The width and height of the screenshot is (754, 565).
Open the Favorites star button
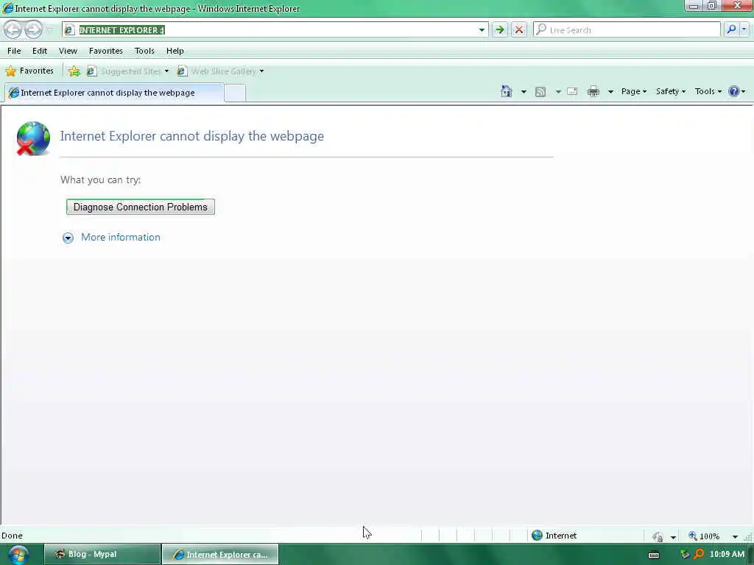[29, 71]
